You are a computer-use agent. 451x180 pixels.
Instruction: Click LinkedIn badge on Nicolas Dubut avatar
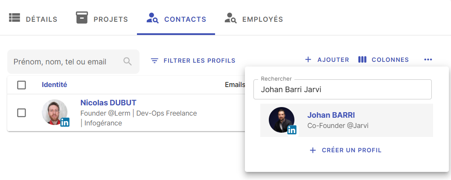pos(65,122)
